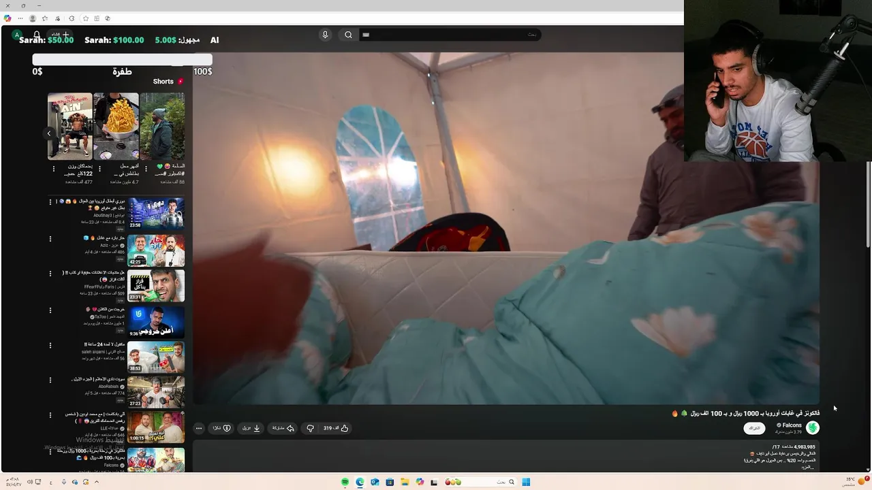Viewport: 872px width, 490px height.
Task: Open the 42:25 Aziz video thumbnail
Action: (x=156, y=250)
